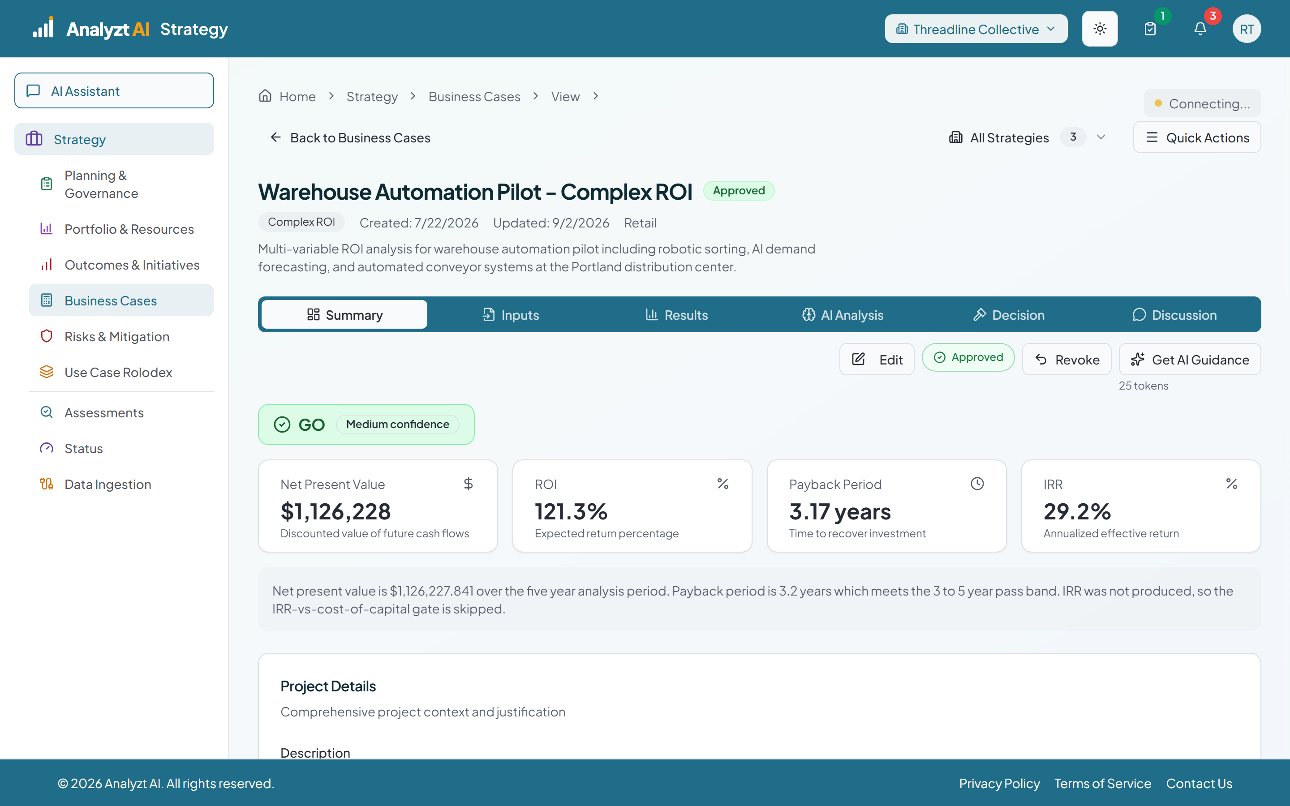Open the AI Assistant panel
This screenshot has height=806, width=1290.
[x=114, y=90]
